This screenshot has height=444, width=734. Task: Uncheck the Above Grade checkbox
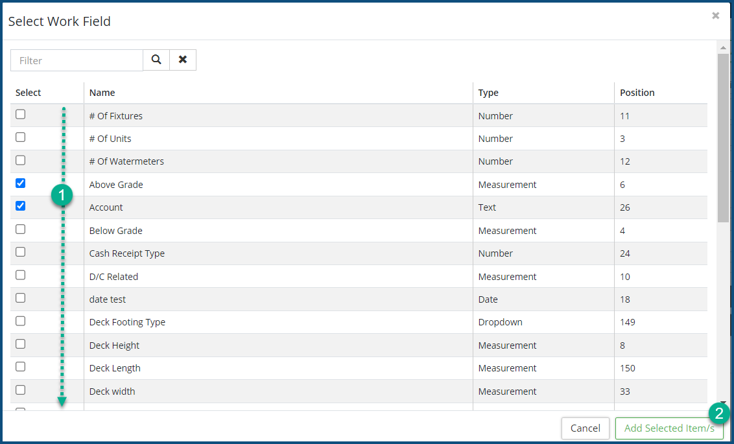pyautogui.click(x=21, y=183)
